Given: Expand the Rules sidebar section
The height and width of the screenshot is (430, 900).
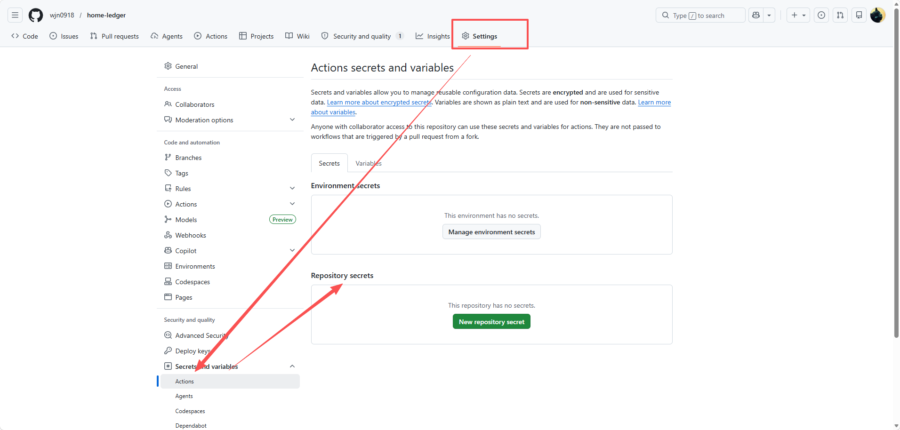Looking at the screenshot, I should tap(230, 189).
